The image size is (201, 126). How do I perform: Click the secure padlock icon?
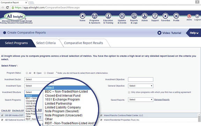pyautogui.click(x=13, y=7)
